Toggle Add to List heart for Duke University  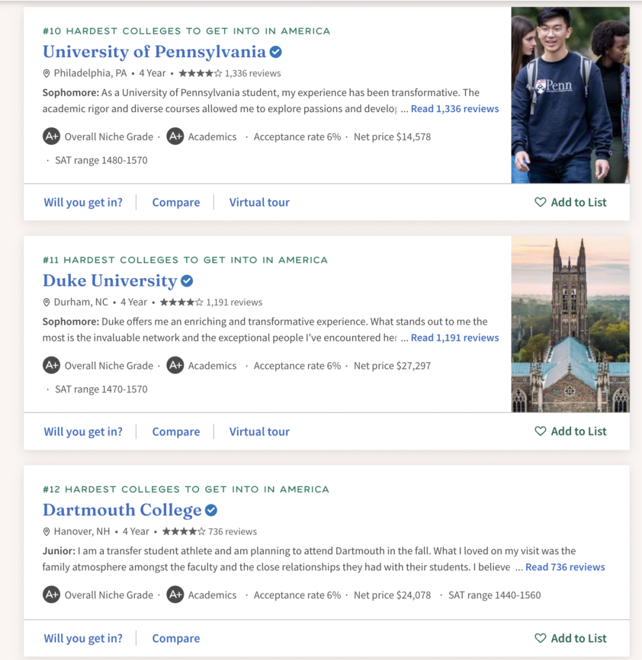point(540,431)
